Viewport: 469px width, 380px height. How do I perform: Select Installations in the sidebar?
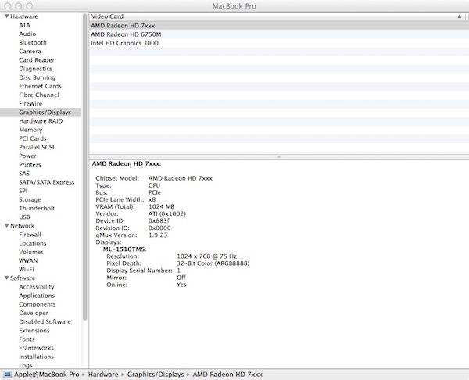(x=36, y=357)
